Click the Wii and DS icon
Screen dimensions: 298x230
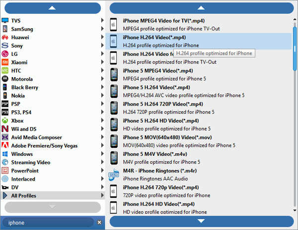tap(5, 129)
